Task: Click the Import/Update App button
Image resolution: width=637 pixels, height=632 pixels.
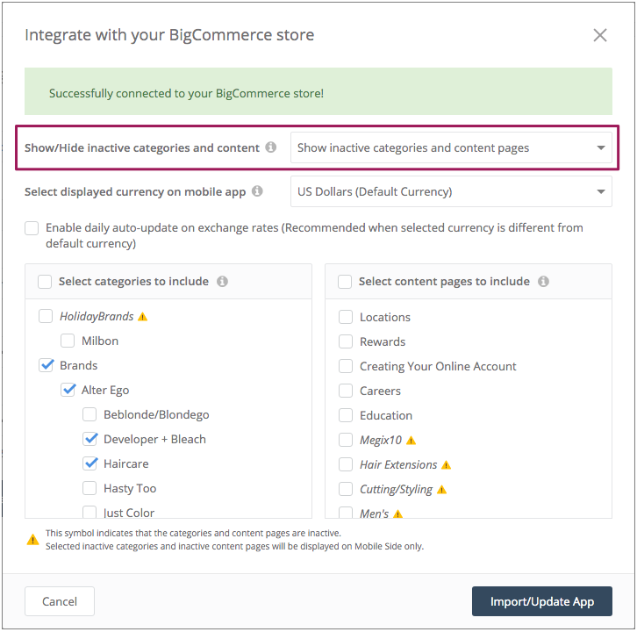Action: click(x=541, y=601)
